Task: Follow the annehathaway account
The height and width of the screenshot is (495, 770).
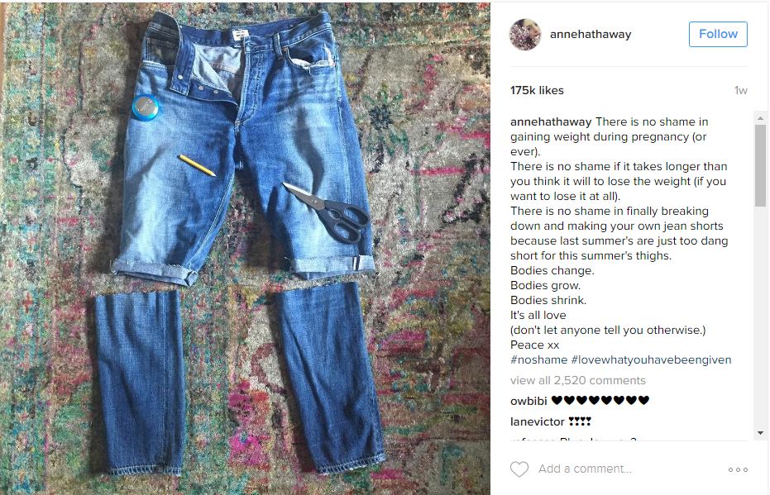Action: tap(718, 34)
